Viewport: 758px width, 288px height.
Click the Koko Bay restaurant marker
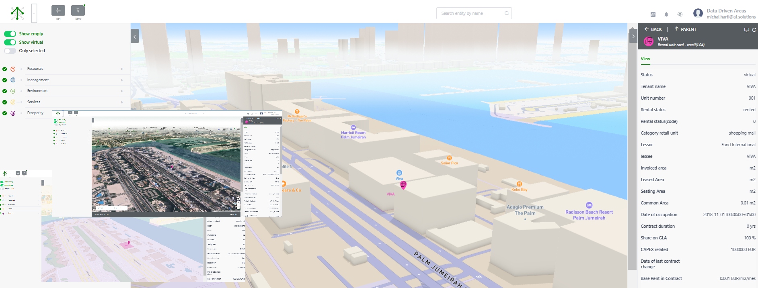click(519, 184)
